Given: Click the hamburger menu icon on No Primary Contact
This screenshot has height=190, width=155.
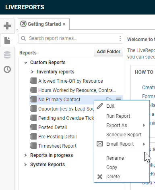Looking at the screenshot, I should (x=118, y=99).
